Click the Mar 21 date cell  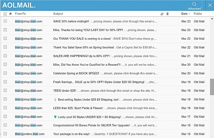(x=186, y=56)
